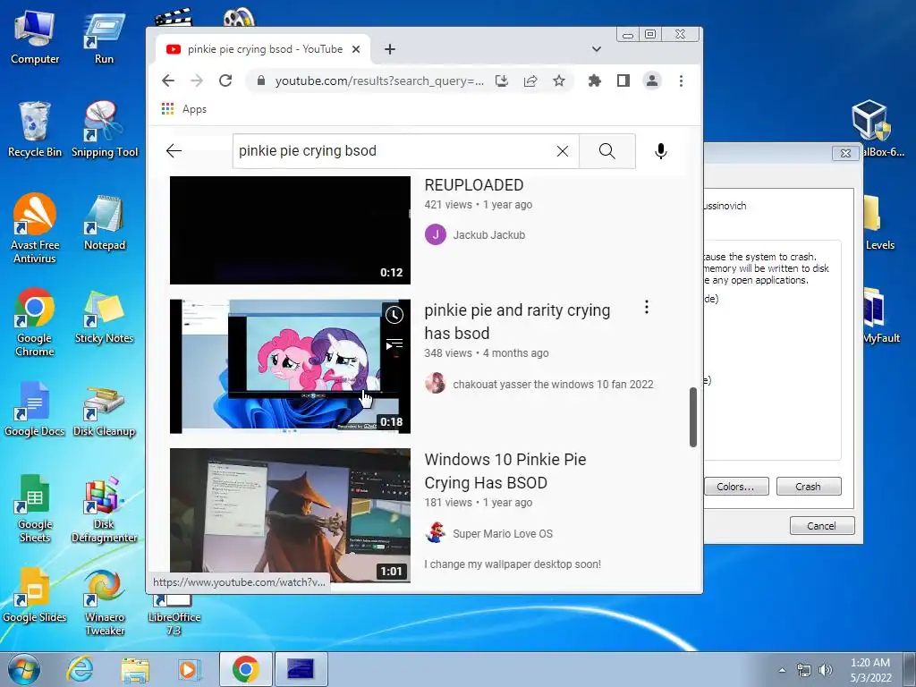This screenshot has width=916, height=687.
Task: Launch the Snipping Tool shortcut
Action: tap(104, 130)
